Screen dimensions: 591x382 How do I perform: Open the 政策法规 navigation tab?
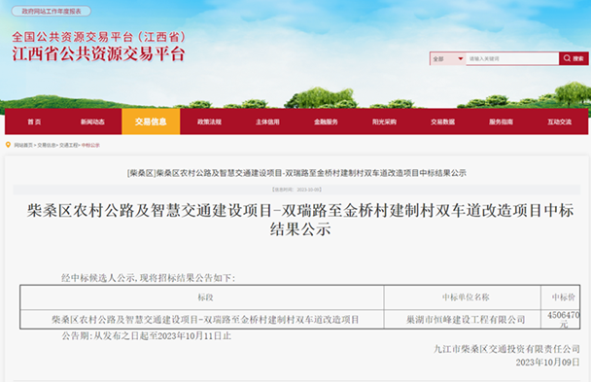coord(209,122)
